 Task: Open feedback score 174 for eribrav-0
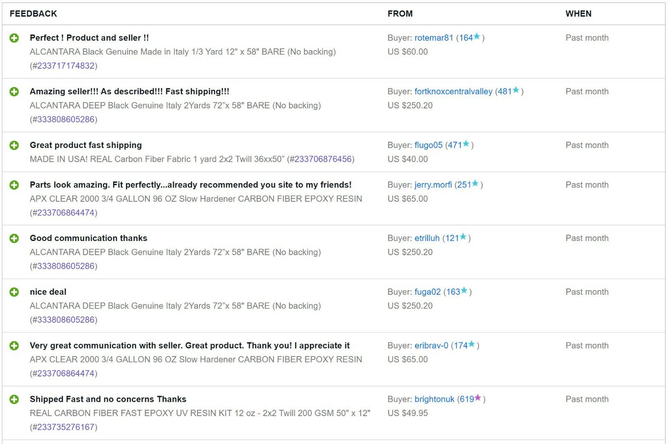point(461,346)
